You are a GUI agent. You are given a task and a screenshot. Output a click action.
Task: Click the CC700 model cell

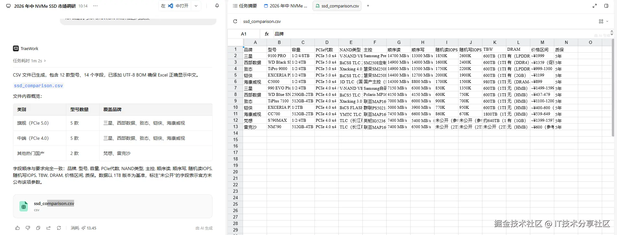[279, 114]
